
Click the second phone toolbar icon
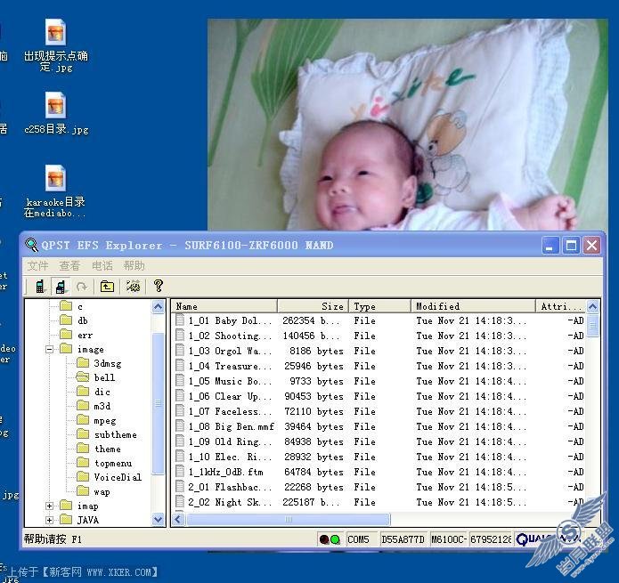pyautogui.click(x=61, y=287)
